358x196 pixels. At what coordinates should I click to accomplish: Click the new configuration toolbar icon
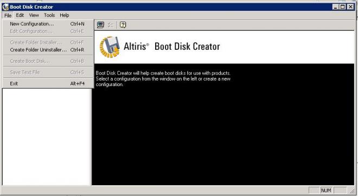(x=100, y=25)
